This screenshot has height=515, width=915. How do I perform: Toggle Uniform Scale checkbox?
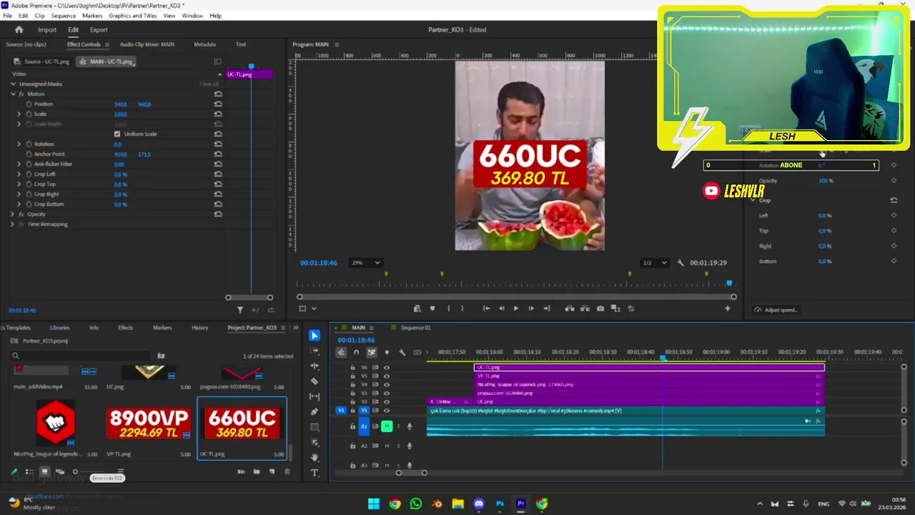coord(117,134)
